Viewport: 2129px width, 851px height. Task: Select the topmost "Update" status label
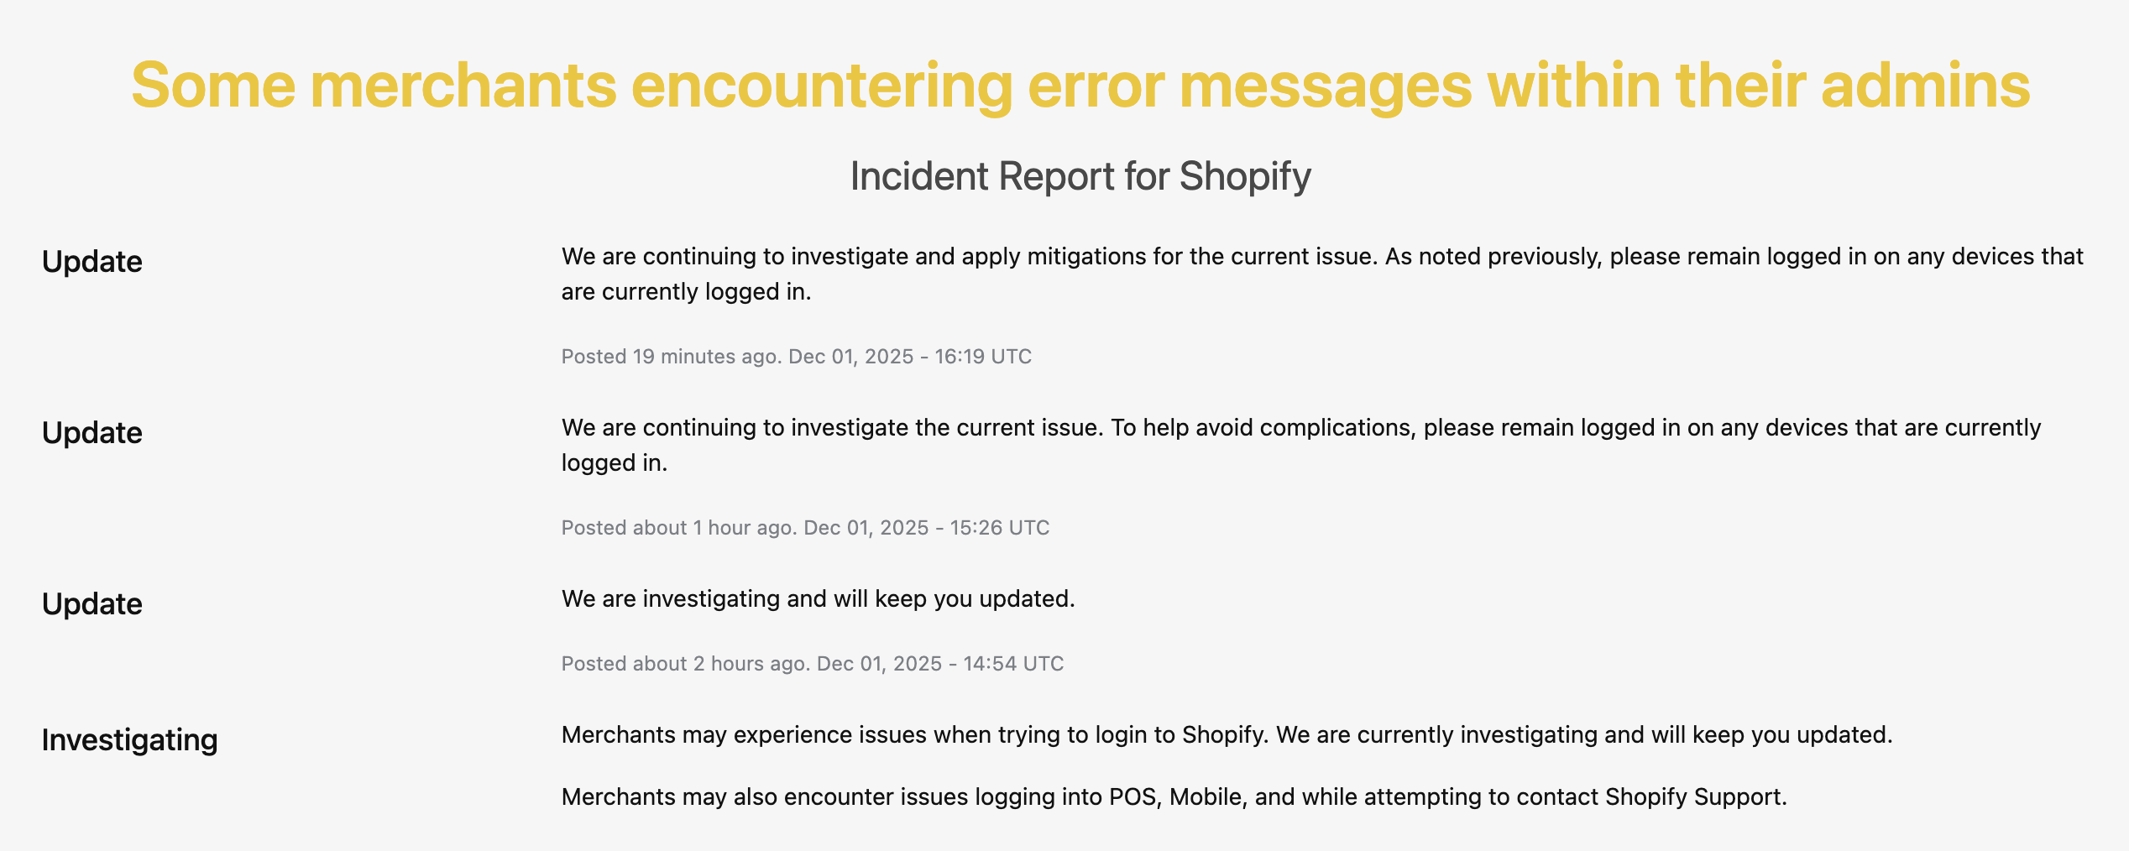(92, 262)
